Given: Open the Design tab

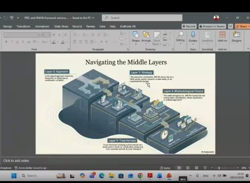Looking at the screenshot, I should (x=7, y=26).
